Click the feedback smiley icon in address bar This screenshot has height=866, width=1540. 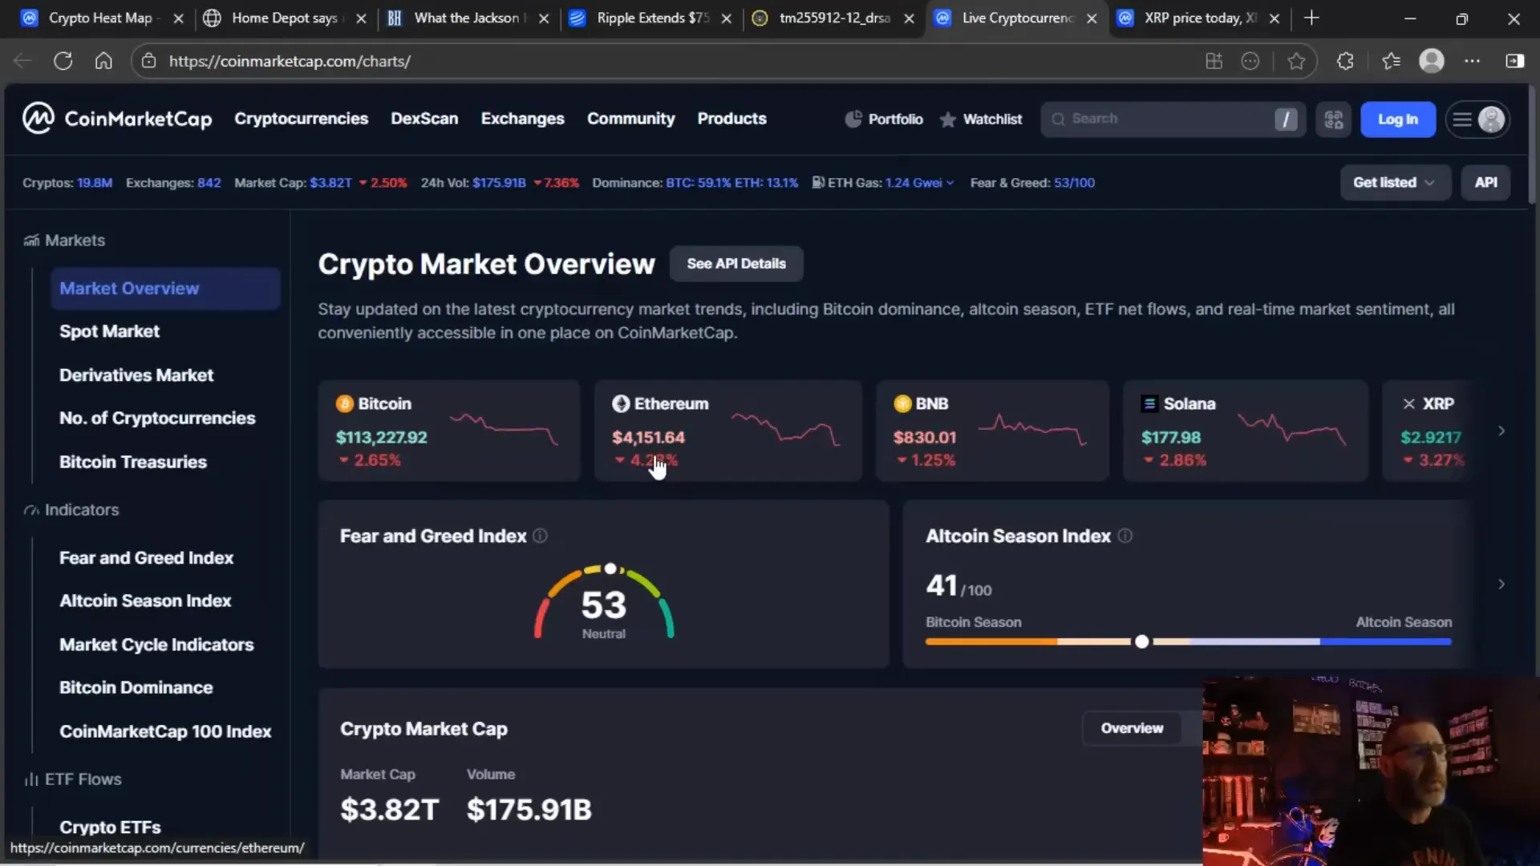point(1250,61)
